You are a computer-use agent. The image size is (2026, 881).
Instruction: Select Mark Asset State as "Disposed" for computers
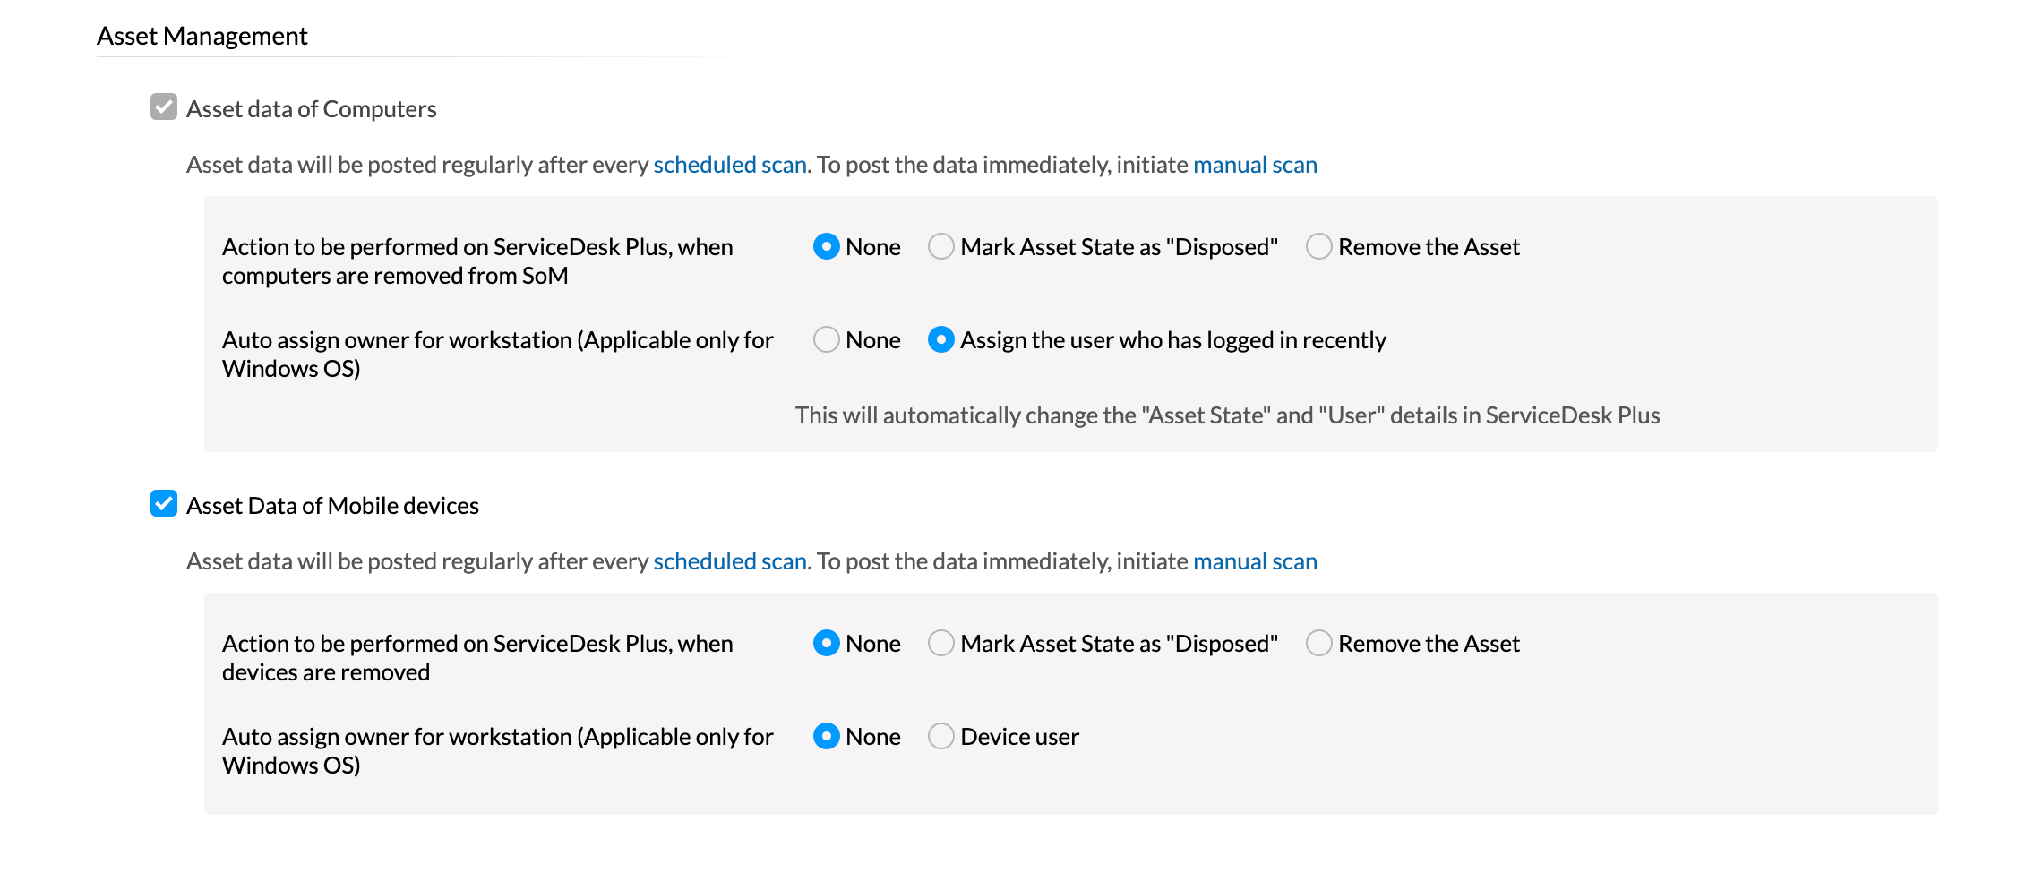(940, 246)
